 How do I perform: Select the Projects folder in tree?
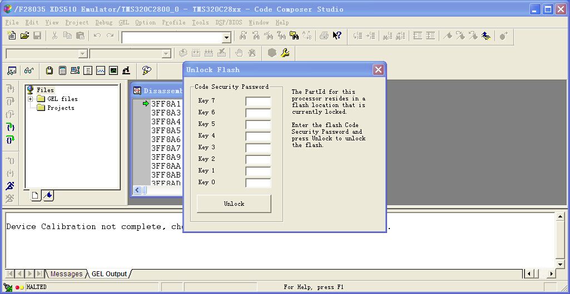[61, 108]
